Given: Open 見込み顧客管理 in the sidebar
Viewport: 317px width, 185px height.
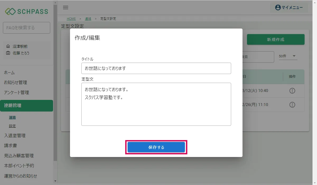Looking at the screenshot, I should tap(19, 156).
